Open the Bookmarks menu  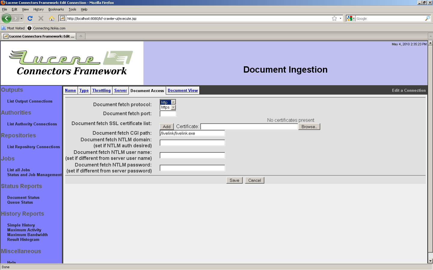[x=56, y=9]
